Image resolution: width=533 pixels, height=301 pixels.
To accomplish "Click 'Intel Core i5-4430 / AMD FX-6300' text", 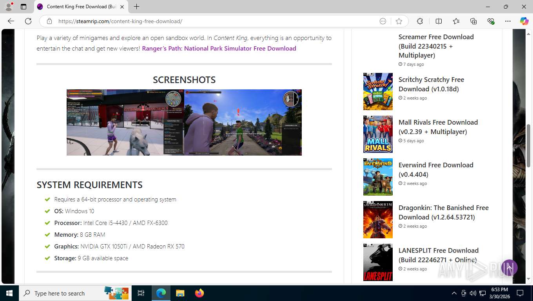I will (x=125, y=223).
